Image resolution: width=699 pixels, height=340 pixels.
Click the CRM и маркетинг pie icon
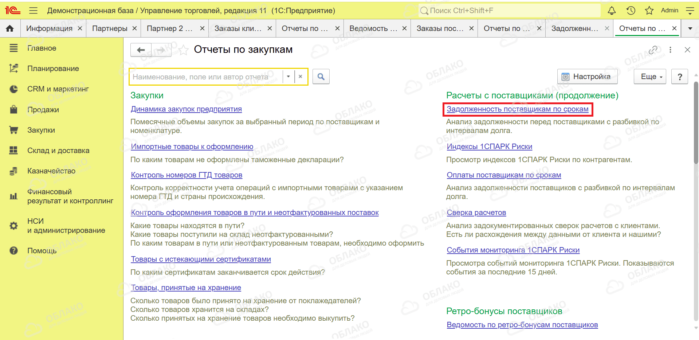(13, 89)
